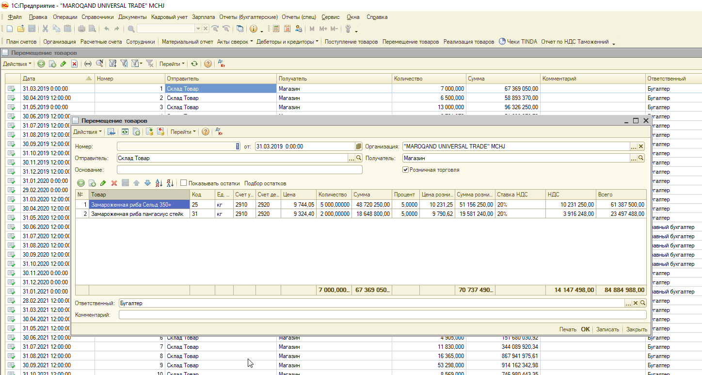Click the Print icon in main toolbar
702x375 pixels.
[81, 29]
